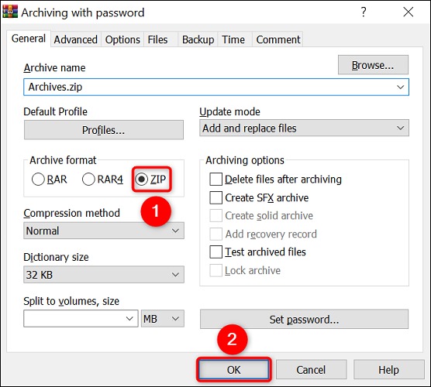Switch to the Advanced tab
431x387 pixels.
click(x=76, y=39)
